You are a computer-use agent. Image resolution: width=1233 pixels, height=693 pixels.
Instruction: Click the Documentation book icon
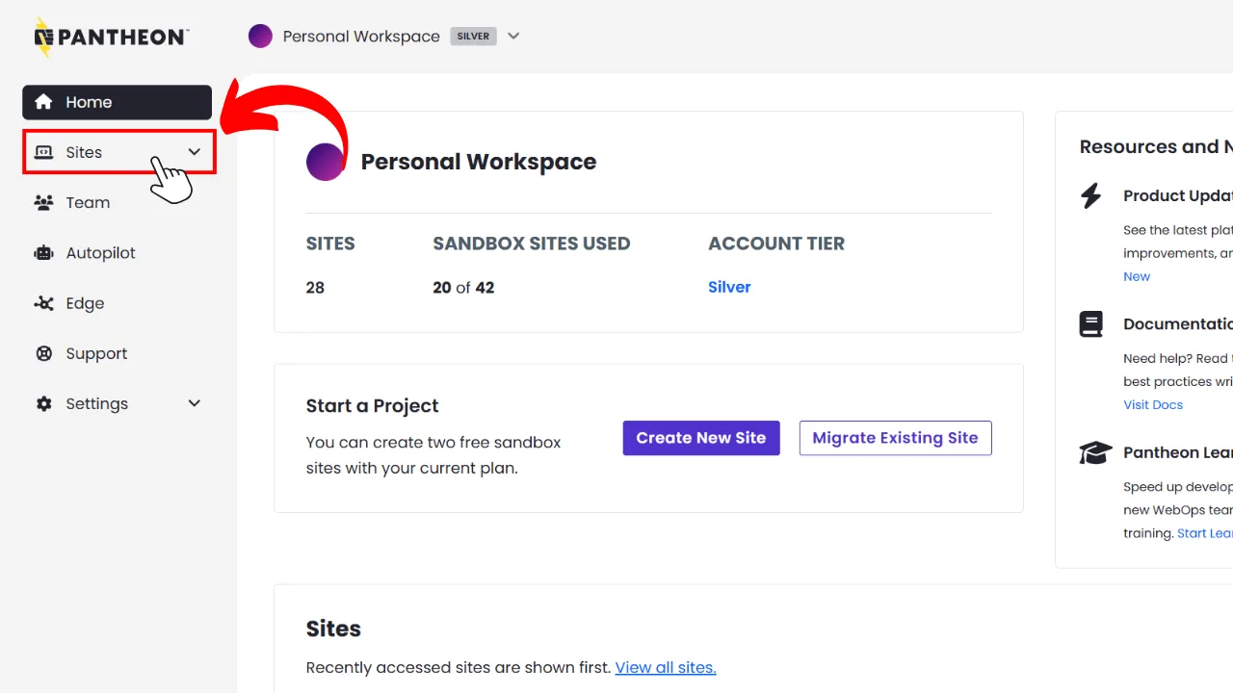point(1090,324)
